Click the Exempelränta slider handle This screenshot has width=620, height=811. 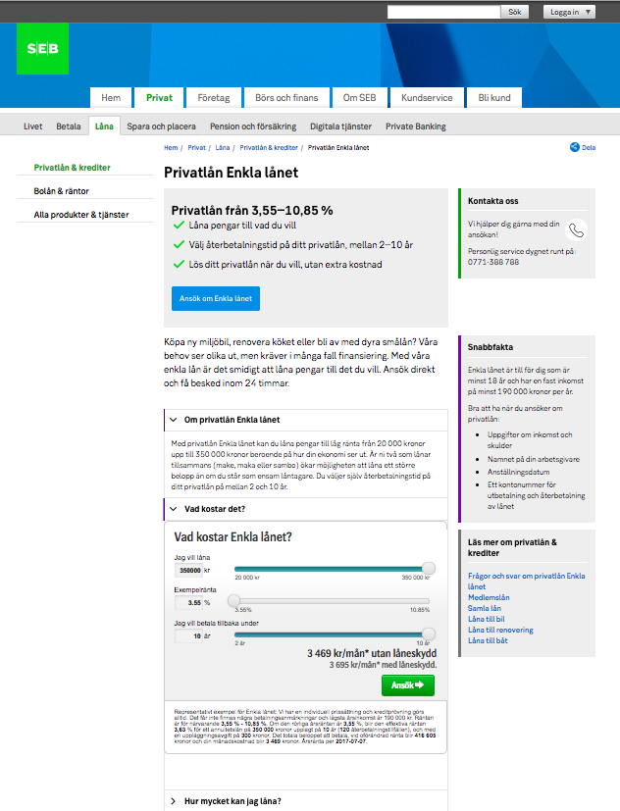point(233,600)
